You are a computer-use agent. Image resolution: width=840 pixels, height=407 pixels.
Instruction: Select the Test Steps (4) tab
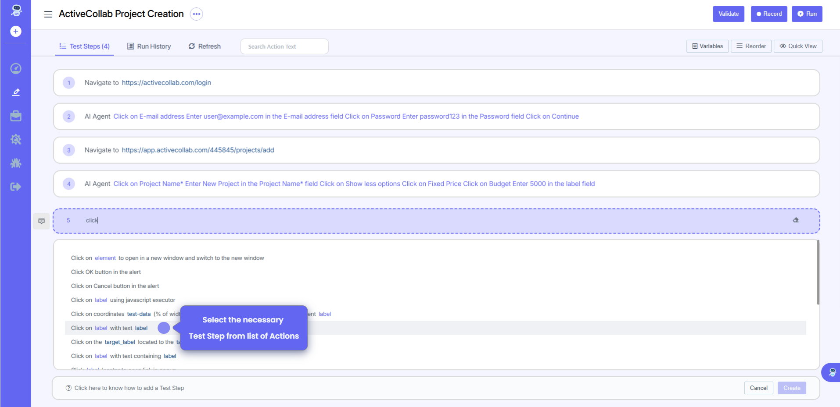click(85, 46)
